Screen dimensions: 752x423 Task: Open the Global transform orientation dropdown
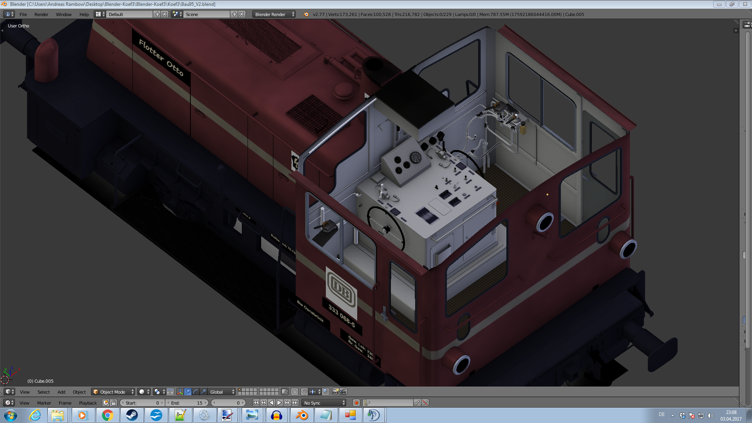click(x=222, y=392)
